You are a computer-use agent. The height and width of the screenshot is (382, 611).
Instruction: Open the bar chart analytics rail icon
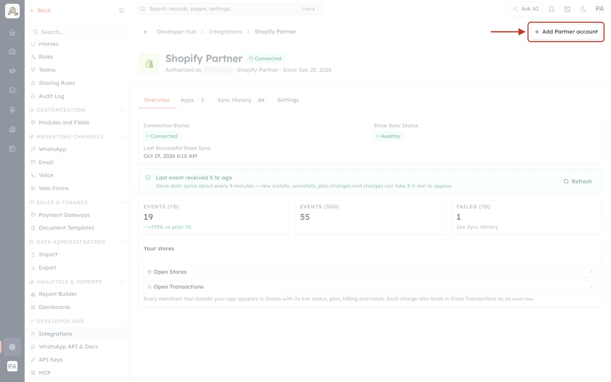(12, 129)
